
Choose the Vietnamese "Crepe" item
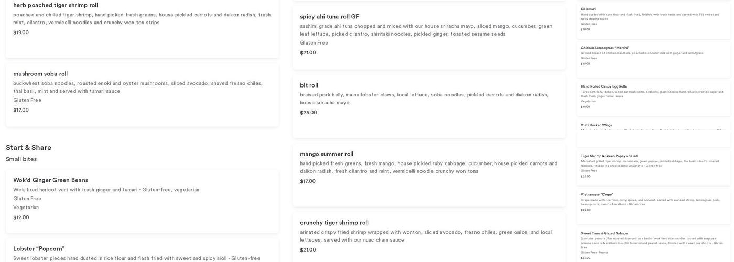point(597,194)
